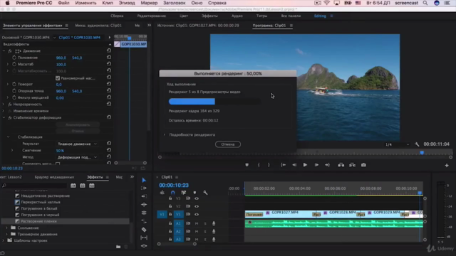This screenshot has width=456, height=256.
Task: Toggle animation stopwatch for Scale
Action: coord(14,64)
